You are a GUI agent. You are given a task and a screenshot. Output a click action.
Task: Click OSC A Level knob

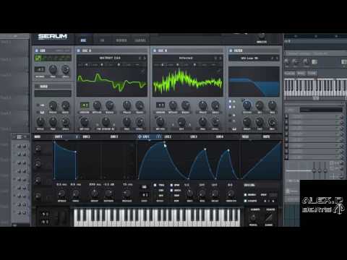pos(140,122)
